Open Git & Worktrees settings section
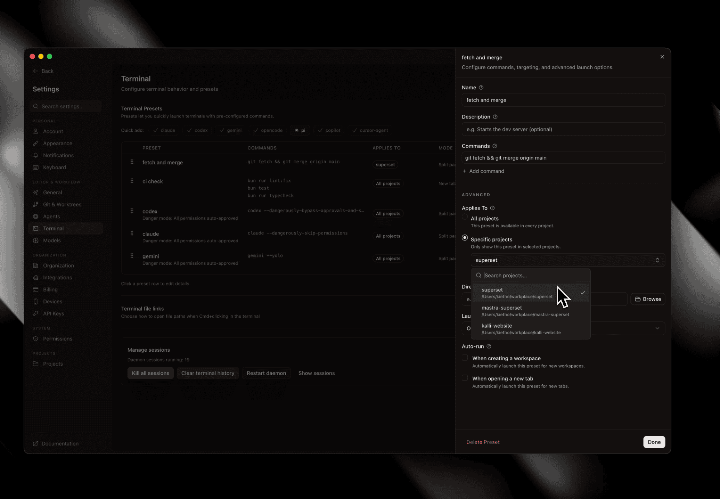720x499 pixels. pos(62,204)
